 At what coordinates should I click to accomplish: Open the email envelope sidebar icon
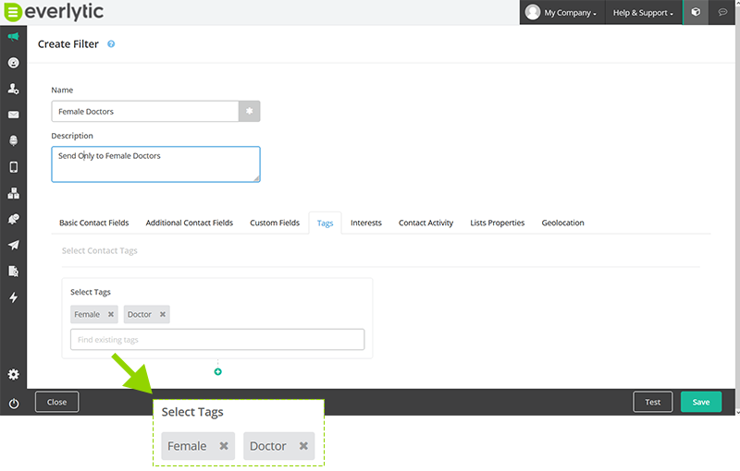pyautogui.click(x=13, y=115)
